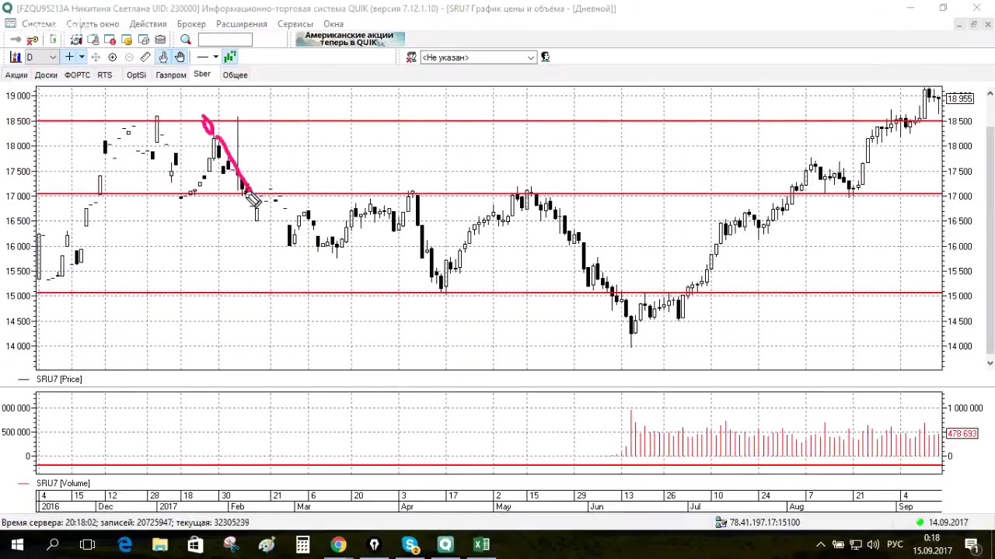Click the disconnect key with red cross

pyautogui.click(x=32, y=40)
